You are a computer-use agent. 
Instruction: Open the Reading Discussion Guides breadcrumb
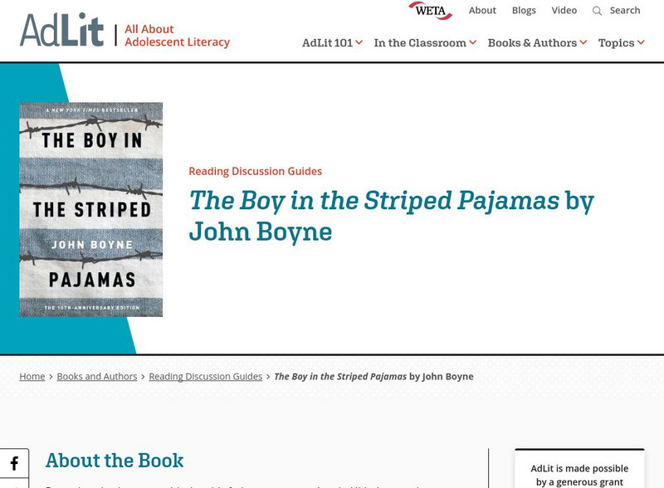point(205,377)
